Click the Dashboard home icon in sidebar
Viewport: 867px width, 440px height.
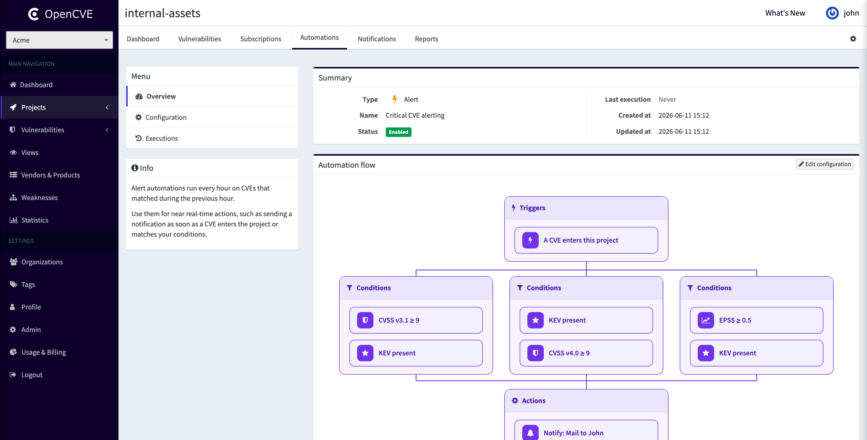[13, 84]
